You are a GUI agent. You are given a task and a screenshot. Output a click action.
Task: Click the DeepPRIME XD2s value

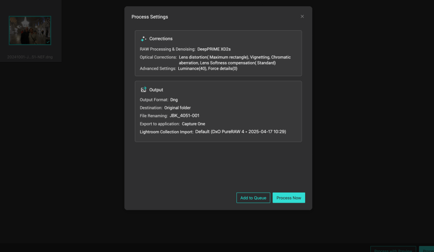pyautogui.click(x=214, y=49)
